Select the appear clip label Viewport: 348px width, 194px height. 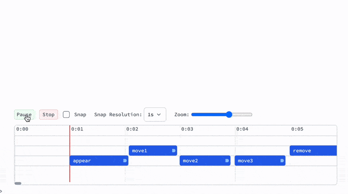click(x=82, y=161)
